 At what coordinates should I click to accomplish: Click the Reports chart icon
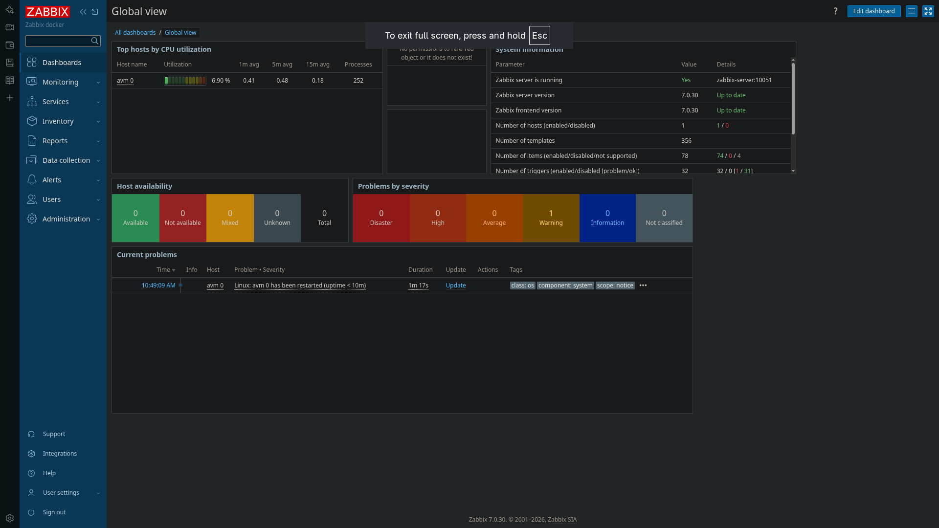[32, 141]
